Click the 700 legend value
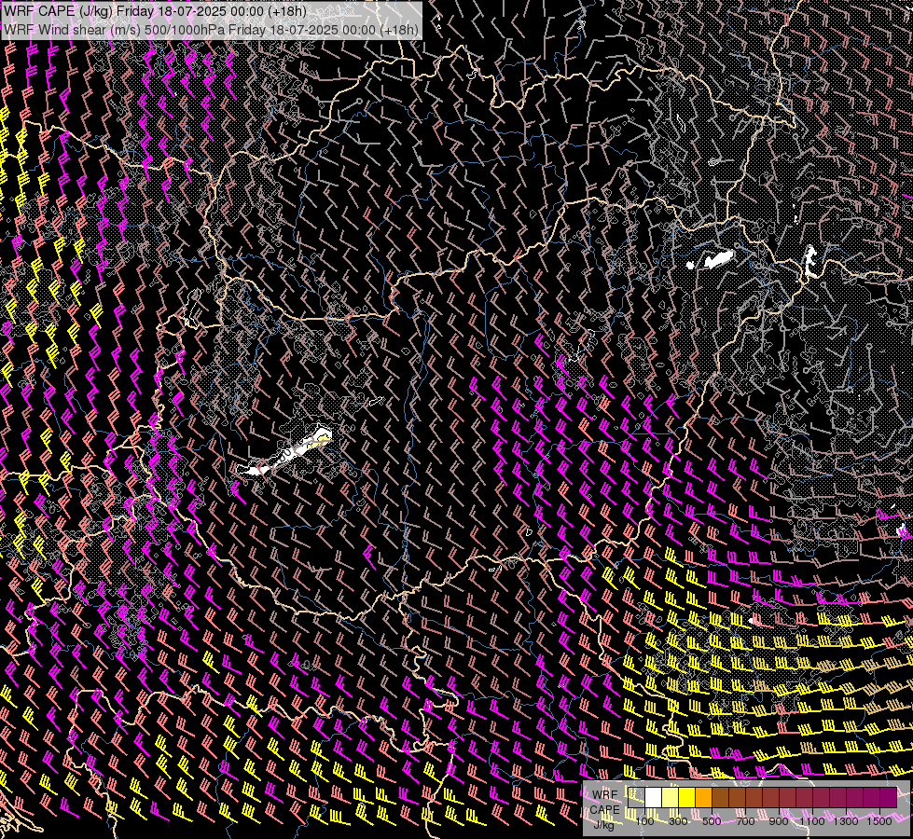This screenshot has width=913, height=839. click(x=745, y=821)
